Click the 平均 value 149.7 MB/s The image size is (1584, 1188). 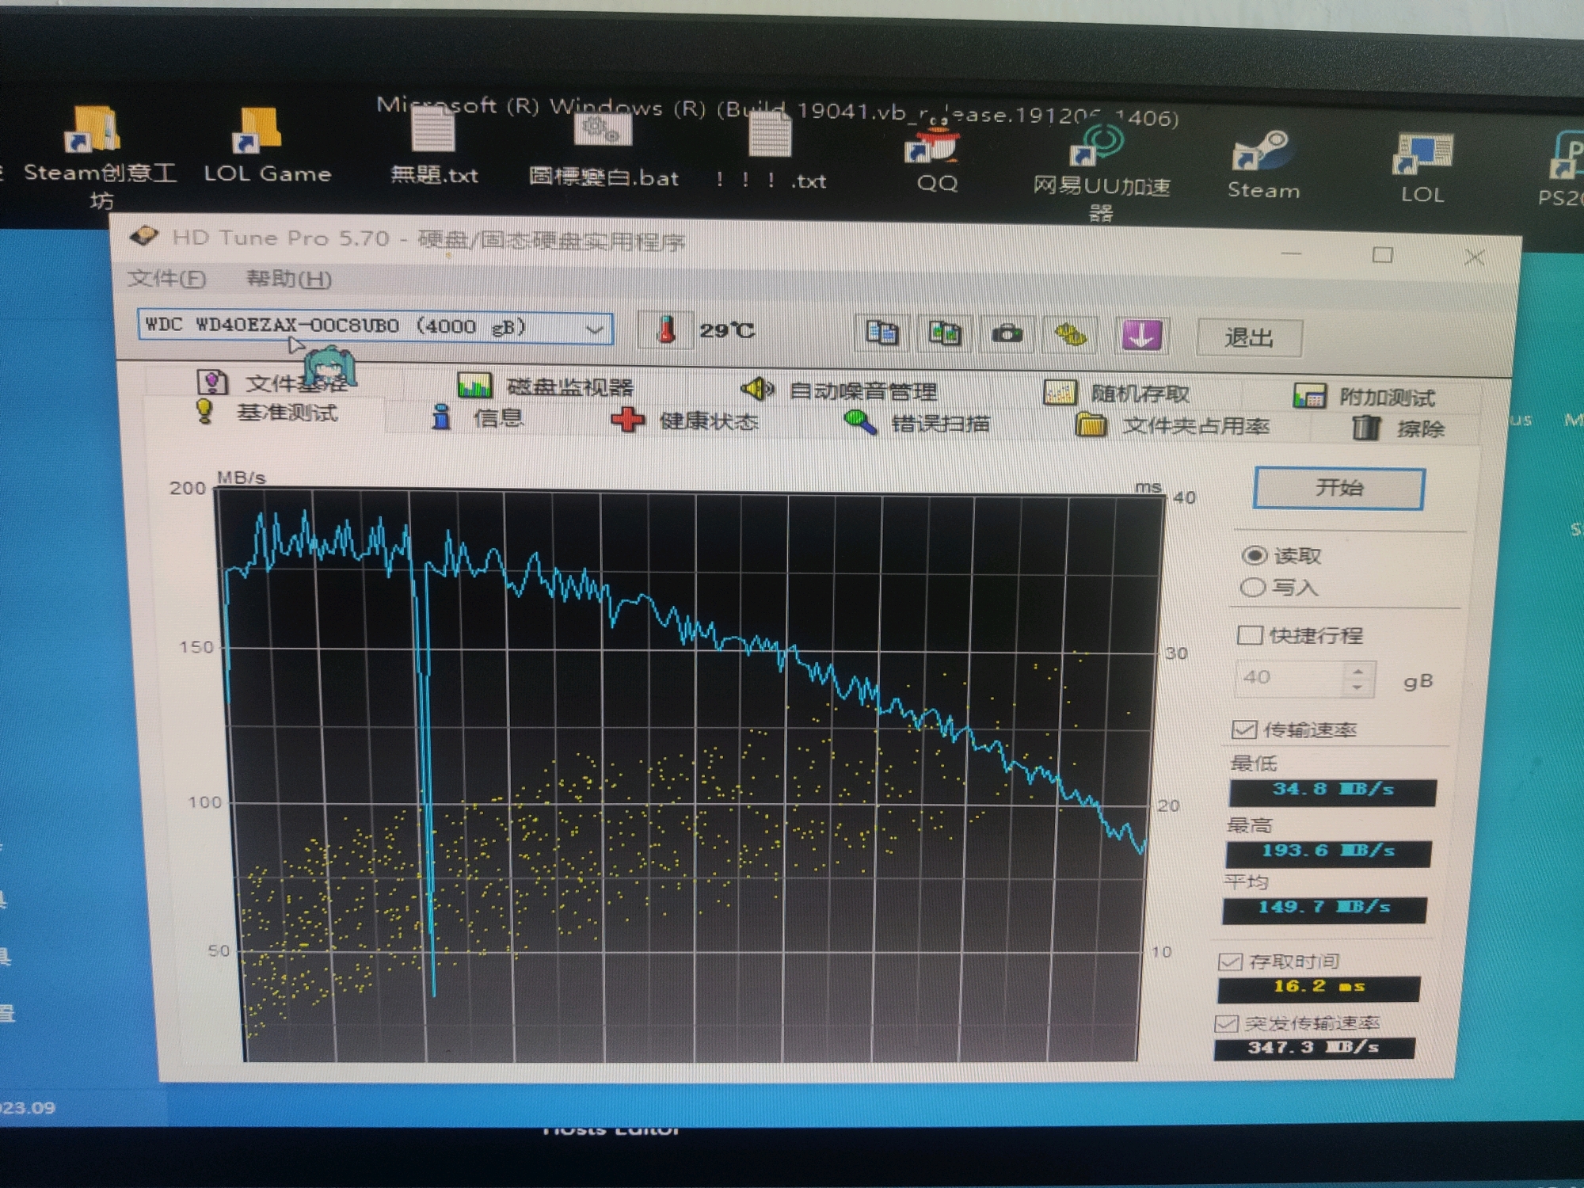click(1324, 908)
